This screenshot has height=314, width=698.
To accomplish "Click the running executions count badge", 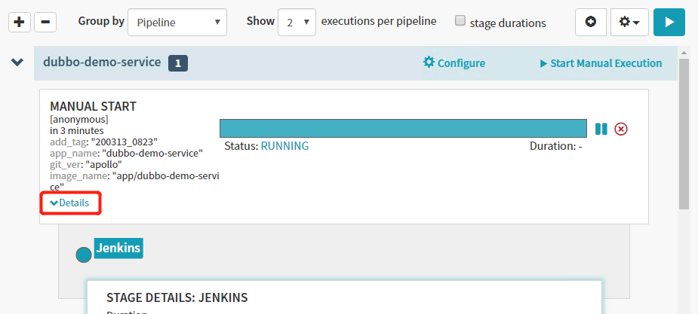I will [x=178, y=64].
